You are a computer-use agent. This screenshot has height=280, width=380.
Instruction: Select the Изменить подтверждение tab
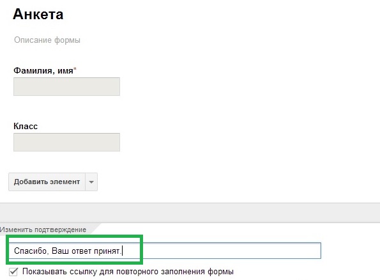click(x=43, y=229)
